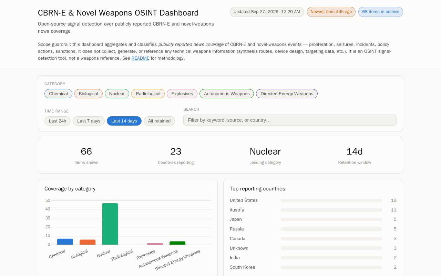Select the Last 24h time range
The height and width of the screenshot is (276, 441).
58,121
